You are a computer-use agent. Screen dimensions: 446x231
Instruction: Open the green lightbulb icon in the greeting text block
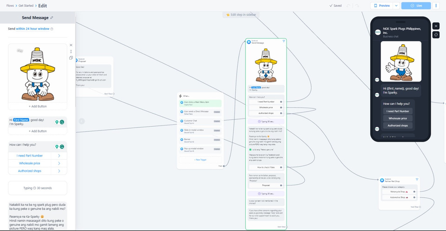pos(57,122)
